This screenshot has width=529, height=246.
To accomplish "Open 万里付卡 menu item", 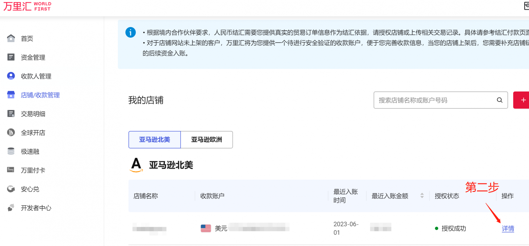I will coord(33,170).
